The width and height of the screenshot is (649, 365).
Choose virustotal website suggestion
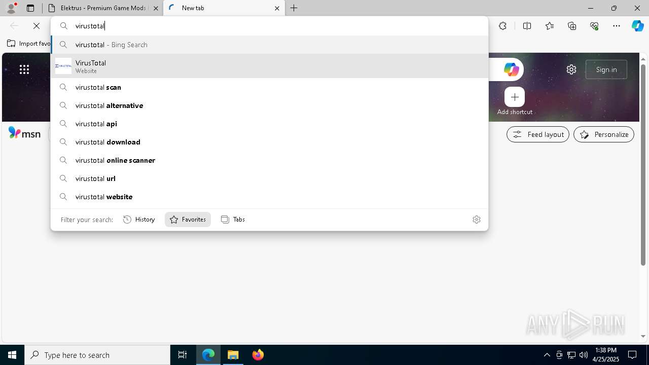click(269, 197)
